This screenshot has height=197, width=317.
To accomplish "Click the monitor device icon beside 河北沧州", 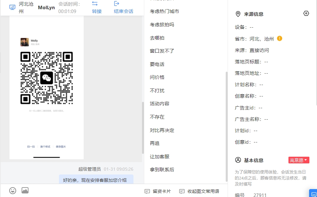I will [x=12, y=8].
